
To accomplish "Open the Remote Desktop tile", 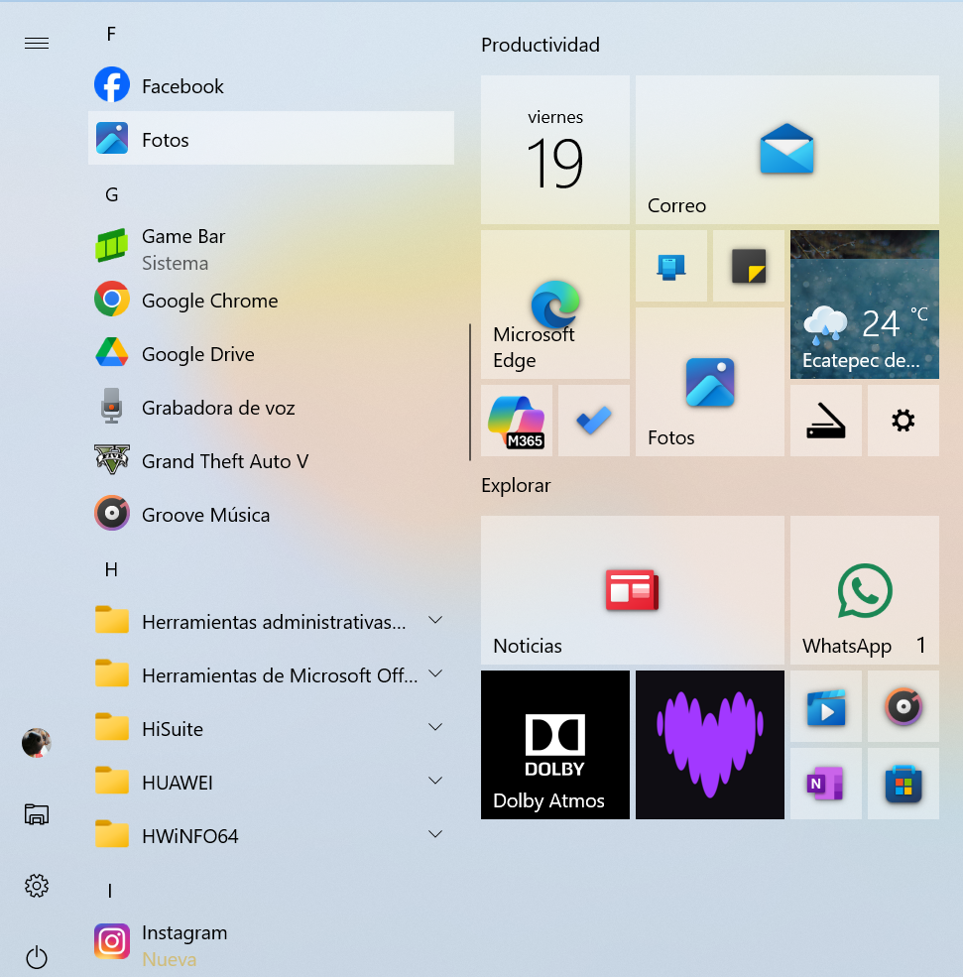I will click(x=671, y=266).
